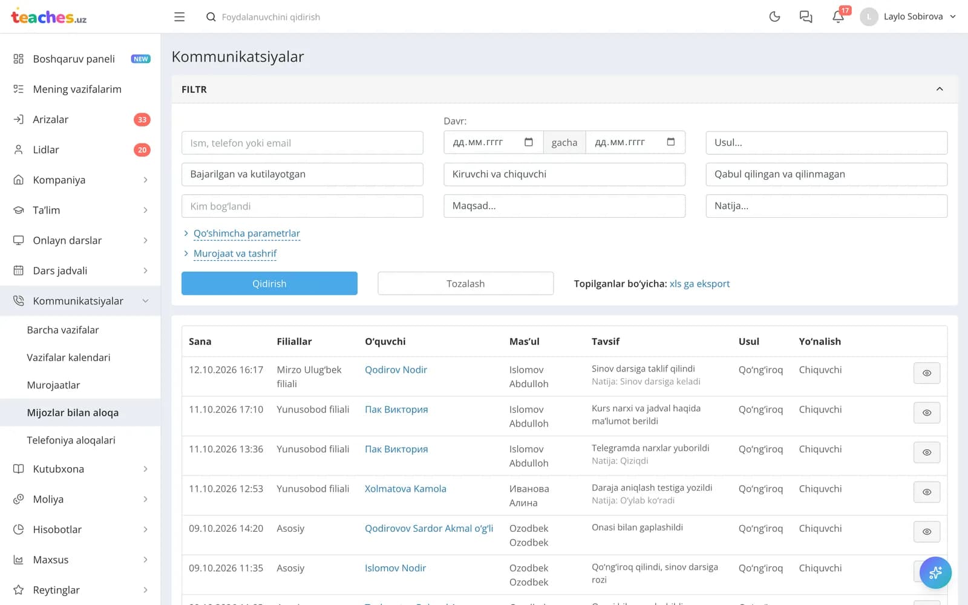Click the Reytinglar star icon
The image size is (968, 605).
tap(19, 590)
